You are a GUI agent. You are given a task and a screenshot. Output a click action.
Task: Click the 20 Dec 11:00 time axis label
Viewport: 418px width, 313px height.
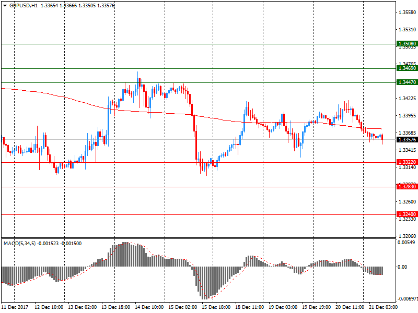tap(350, 307)
